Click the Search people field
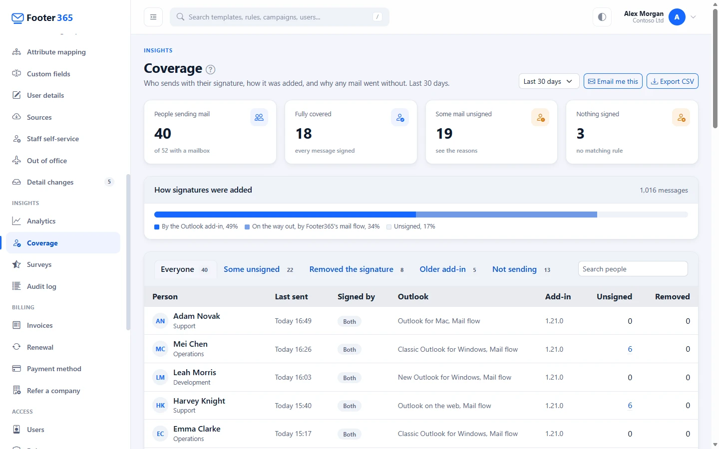 [x=633, y=269]
